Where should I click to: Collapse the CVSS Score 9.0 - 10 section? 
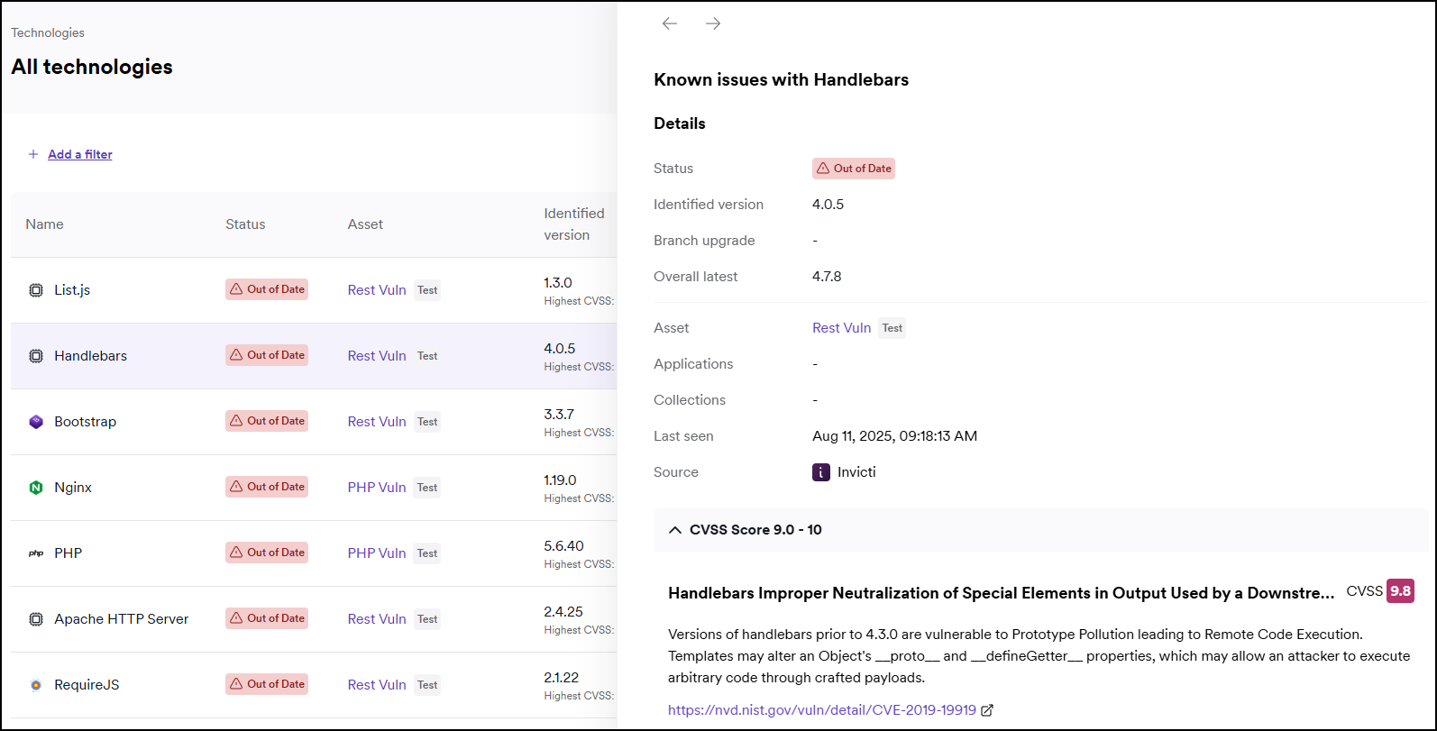pos(675,530)
